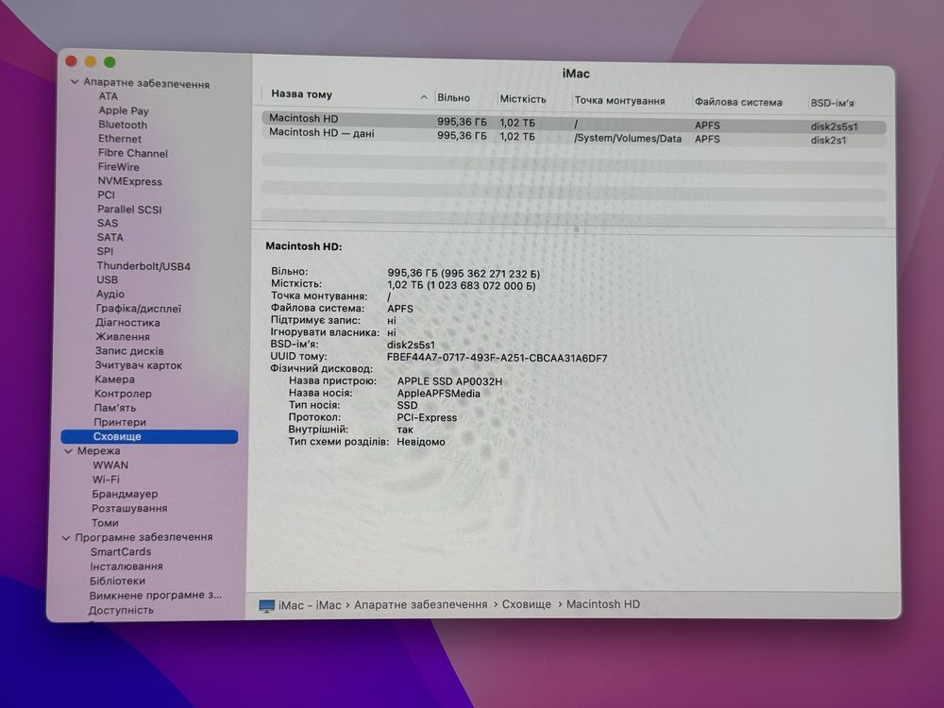
Task: Select Інсталювання in the sidebar
Action: [x=126, y=566]
